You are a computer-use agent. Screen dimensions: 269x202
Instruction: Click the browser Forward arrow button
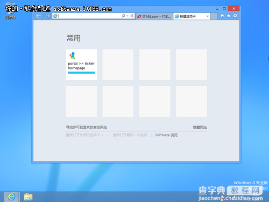point(47,16)
